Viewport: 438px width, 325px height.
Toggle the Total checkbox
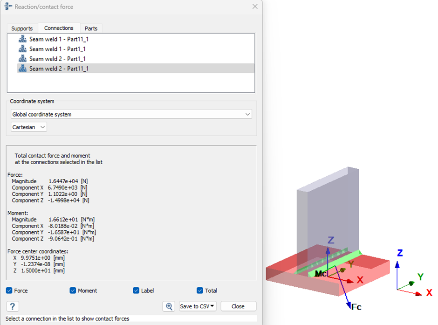point(200,290)
